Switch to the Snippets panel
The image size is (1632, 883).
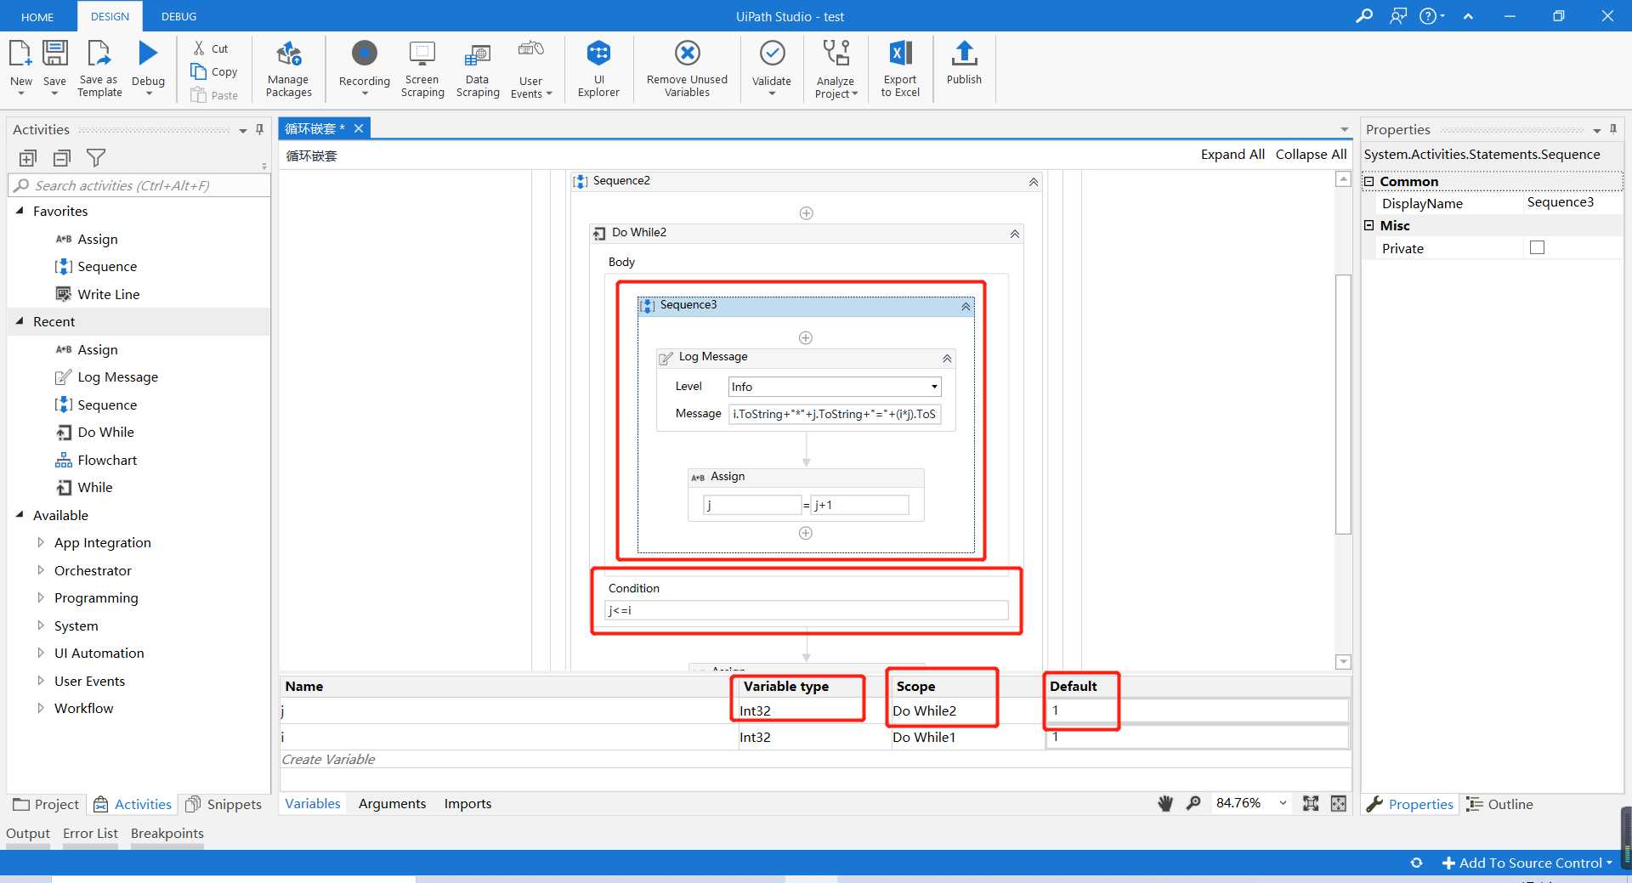click(x=225, y=804)
